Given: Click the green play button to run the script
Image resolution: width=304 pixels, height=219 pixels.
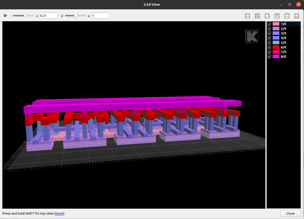Looking at the screenshot, I should pyautogui.click(x=5, y=16).
